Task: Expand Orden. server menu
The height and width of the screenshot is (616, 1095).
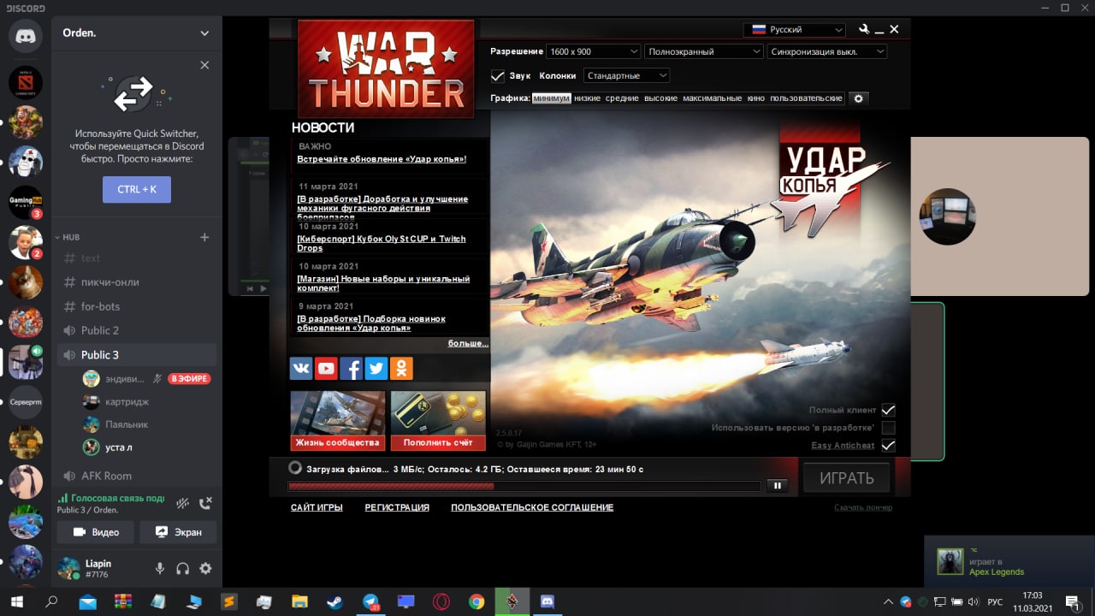Action: pos(204,33)
